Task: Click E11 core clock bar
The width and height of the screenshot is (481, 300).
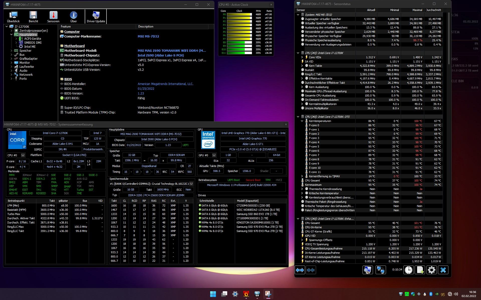Action: coord(239,53)
